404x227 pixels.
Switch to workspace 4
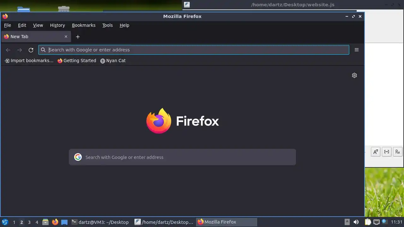pyautogui.click(x=37, y=222)
